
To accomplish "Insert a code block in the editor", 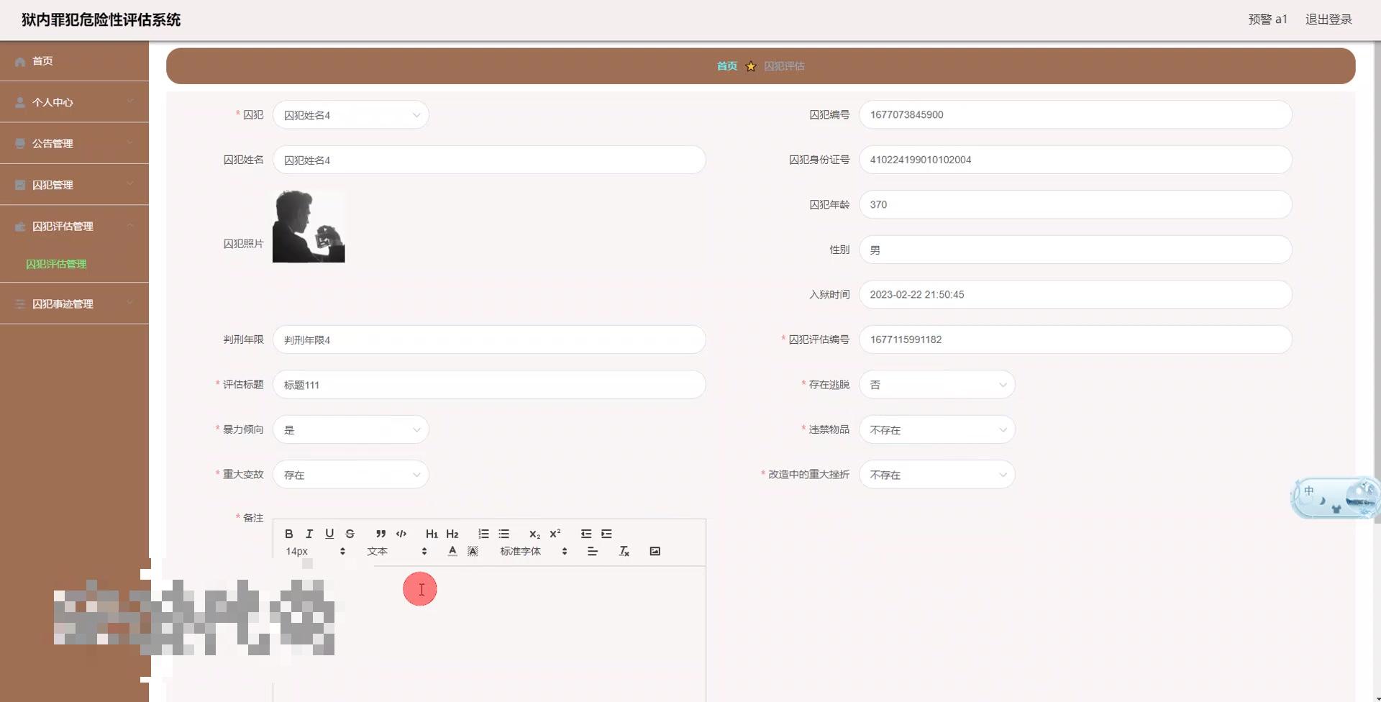I will click(x=401, y=534).
